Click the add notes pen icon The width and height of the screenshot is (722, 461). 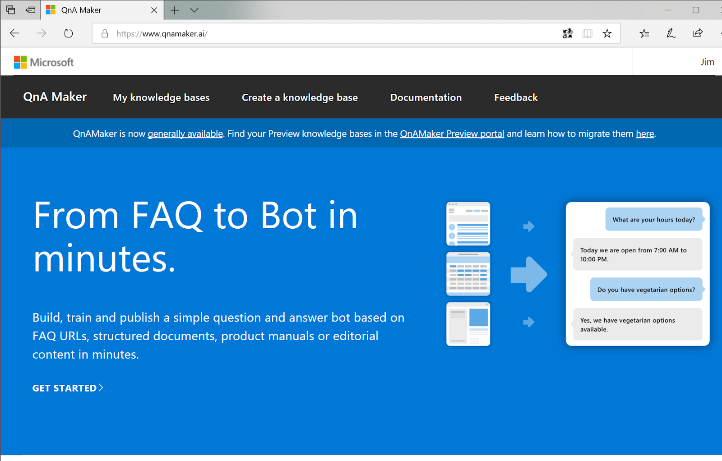pyautogui.click(x=671, y=33)
